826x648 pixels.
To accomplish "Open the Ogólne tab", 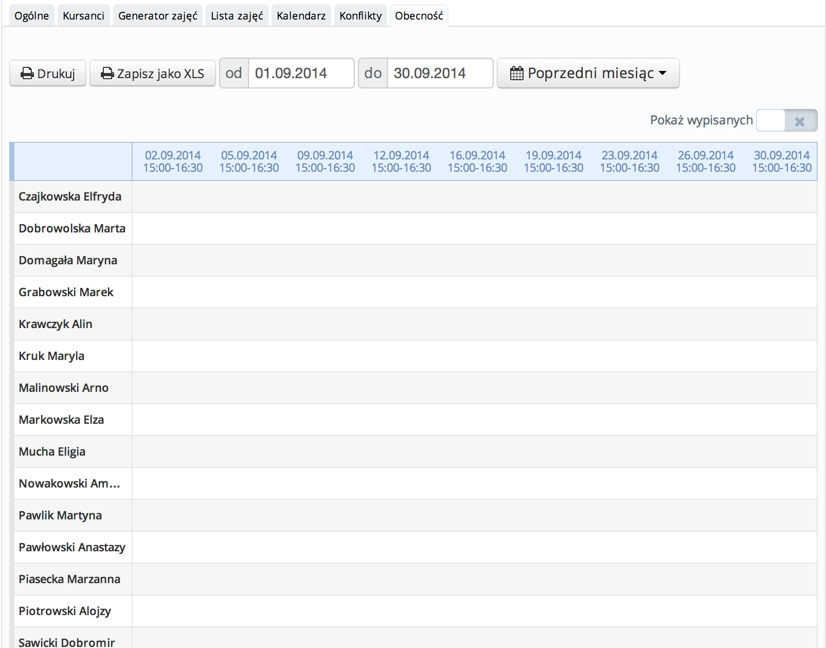I will (31, 16).
